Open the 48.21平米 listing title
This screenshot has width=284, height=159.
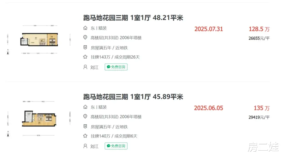tap(133, 18)
